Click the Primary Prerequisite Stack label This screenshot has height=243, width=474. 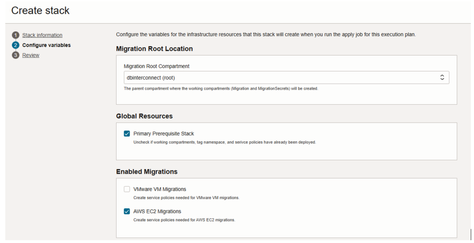coord(163,134)
